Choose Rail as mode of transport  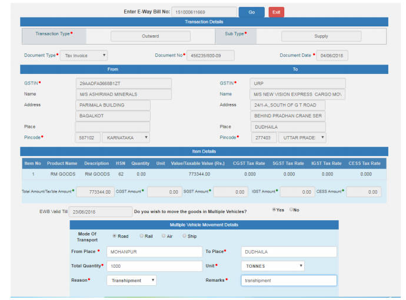coord(141,236)
